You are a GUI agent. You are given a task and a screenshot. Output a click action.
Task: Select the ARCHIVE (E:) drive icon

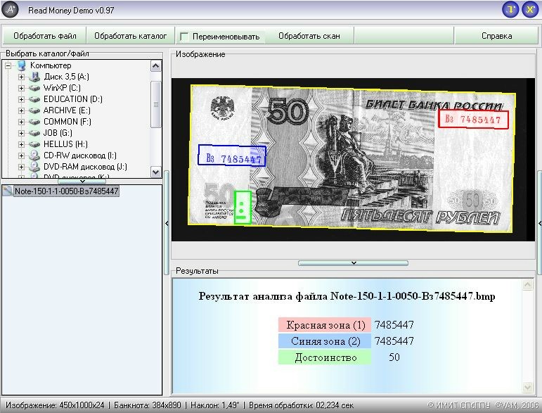click(34, 110)
